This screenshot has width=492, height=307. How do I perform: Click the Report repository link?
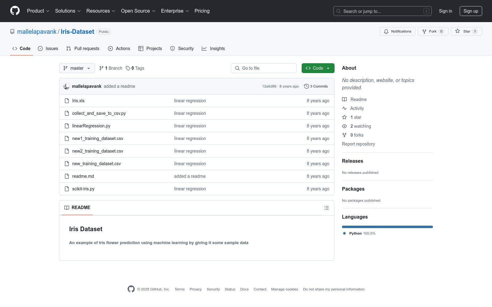tap(358, 144)
